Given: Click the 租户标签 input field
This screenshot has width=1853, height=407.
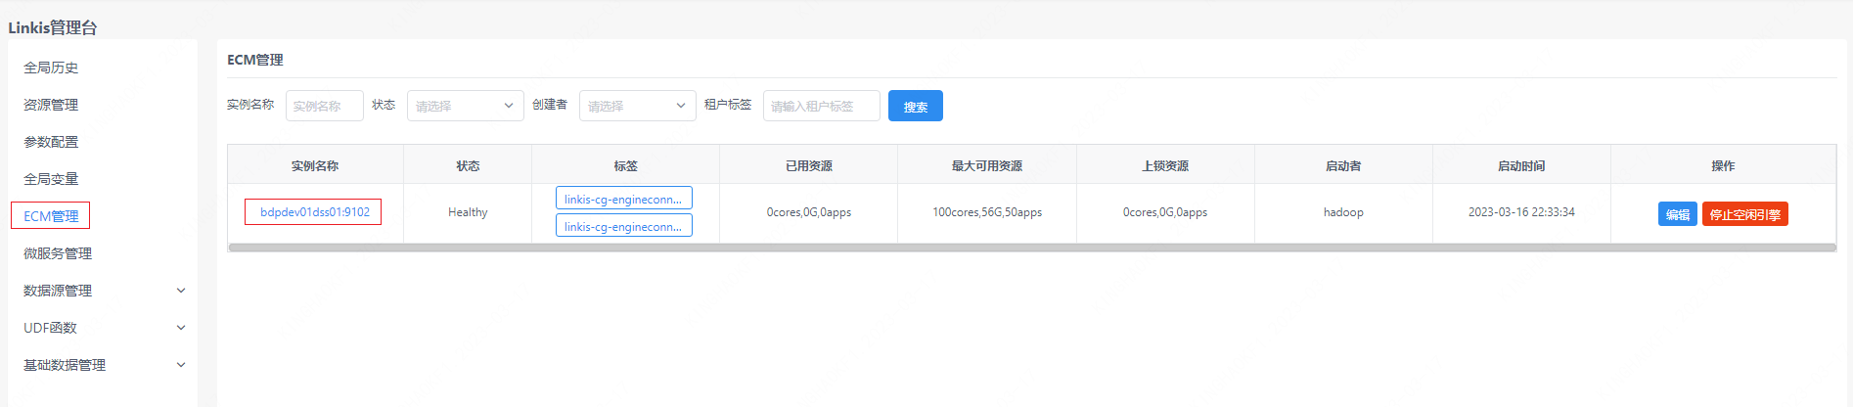Looking at the screenshot, I should (x=821, y=106).
